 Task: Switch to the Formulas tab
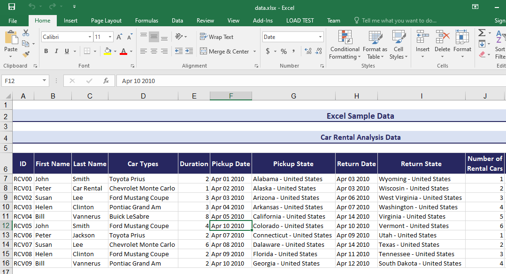[x=146, y=21]
